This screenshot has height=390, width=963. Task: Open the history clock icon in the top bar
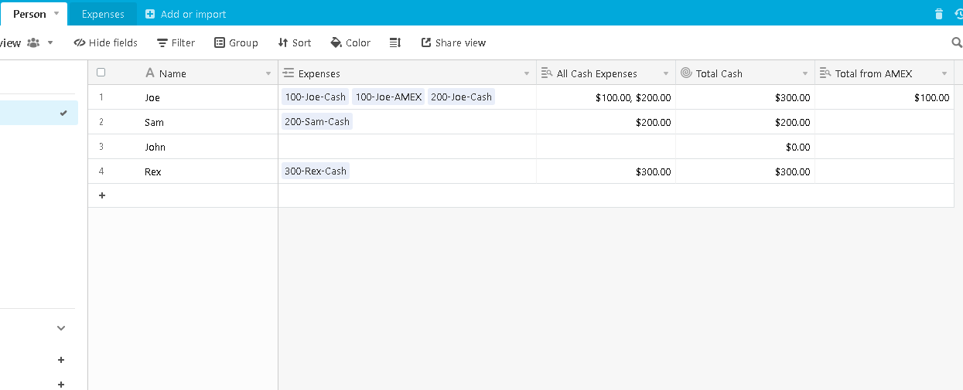coord(959,14)
